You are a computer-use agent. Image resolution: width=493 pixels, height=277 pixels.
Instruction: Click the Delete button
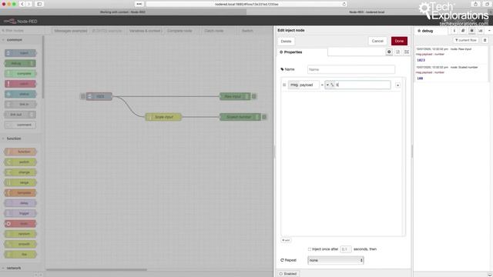(286, 41)
